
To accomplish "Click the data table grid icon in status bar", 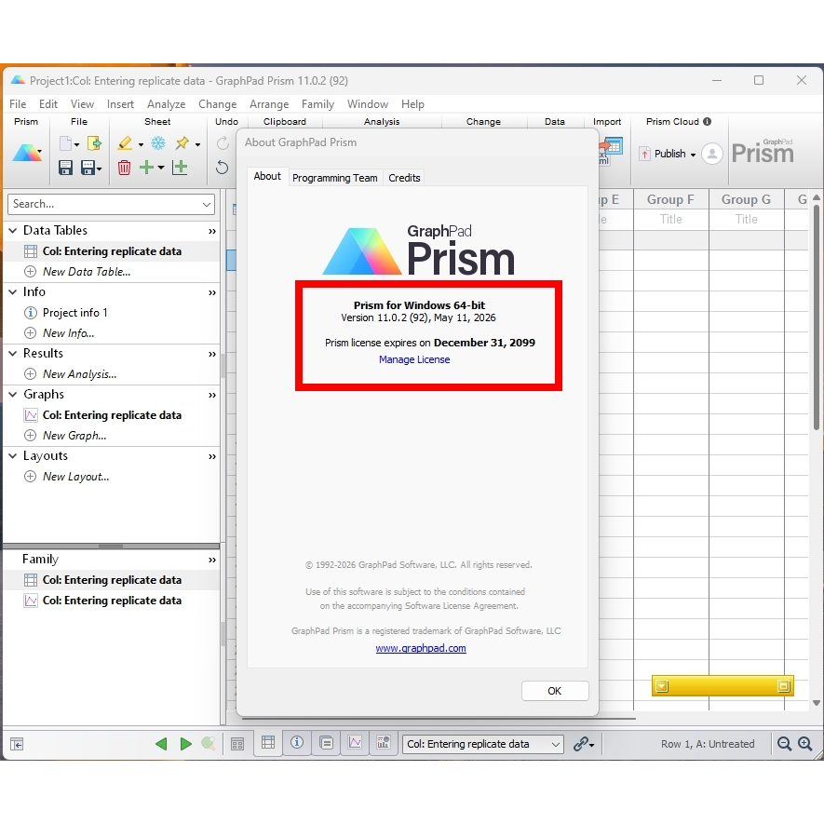I will point(268,743).
